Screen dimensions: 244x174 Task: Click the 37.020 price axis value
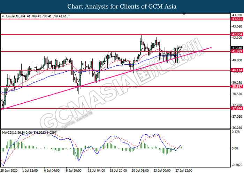[x=237, y=117]
